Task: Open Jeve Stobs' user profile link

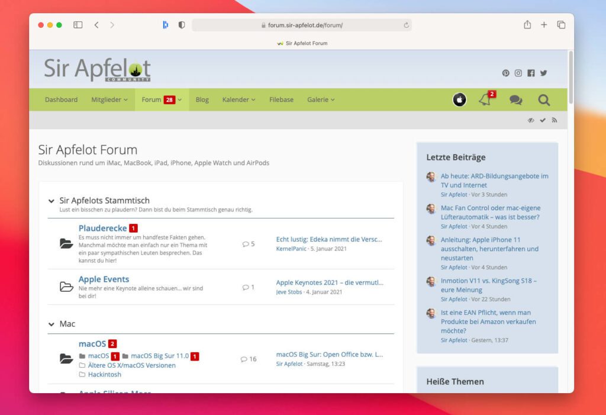Action: (x=289, y=292)
